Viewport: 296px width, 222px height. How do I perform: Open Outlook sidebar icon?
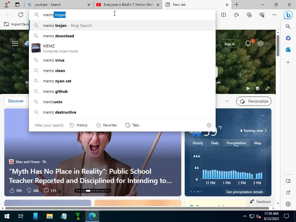(288, 50)
